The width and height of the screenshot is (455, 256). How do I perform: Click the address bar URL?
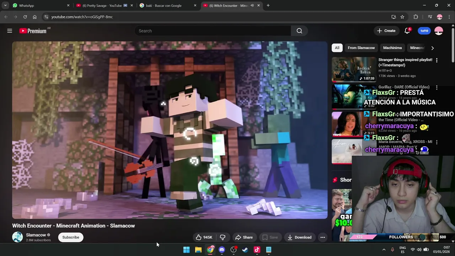pos(82,17)
